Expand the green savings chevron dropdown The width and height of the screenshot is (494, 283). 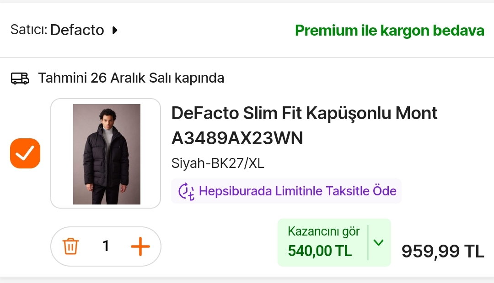pyautogui.click(x=378, y=242)
